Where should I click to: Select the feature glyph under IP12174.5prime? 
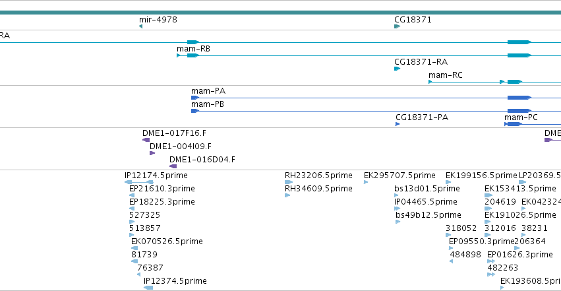point(139,182)
